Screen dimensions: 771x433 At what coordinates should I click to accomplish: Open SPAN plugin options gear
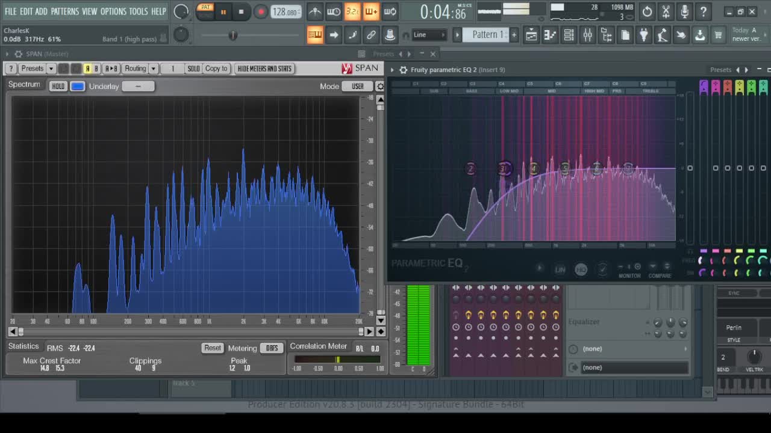19,54
